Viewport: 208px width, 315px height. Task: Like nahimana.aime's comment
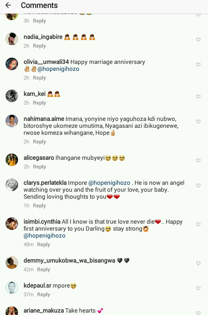point(198,122)
